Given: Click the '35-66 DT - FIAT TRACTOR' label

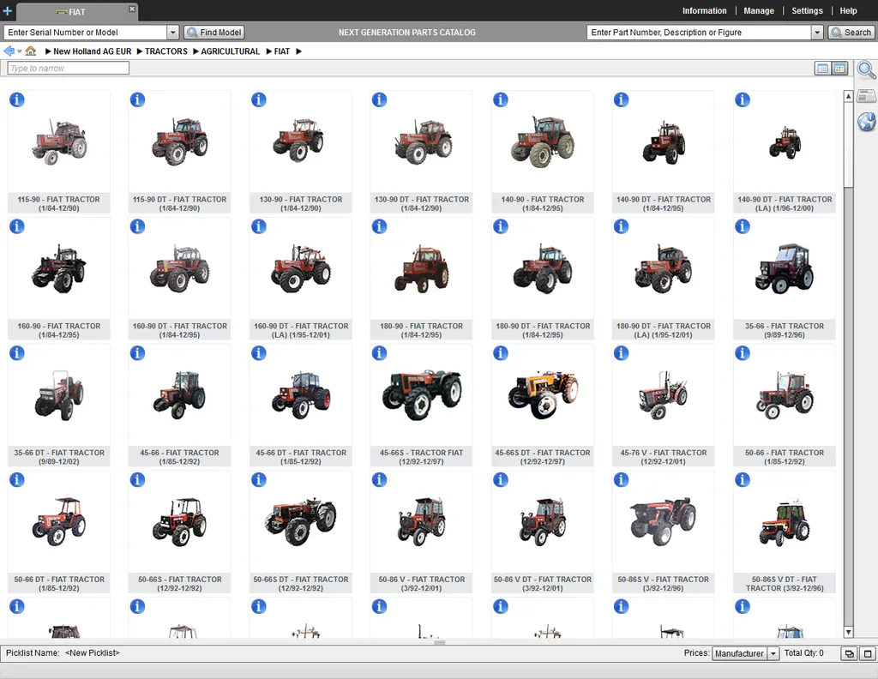Looking at the screenshot, I should coord(59,457).
